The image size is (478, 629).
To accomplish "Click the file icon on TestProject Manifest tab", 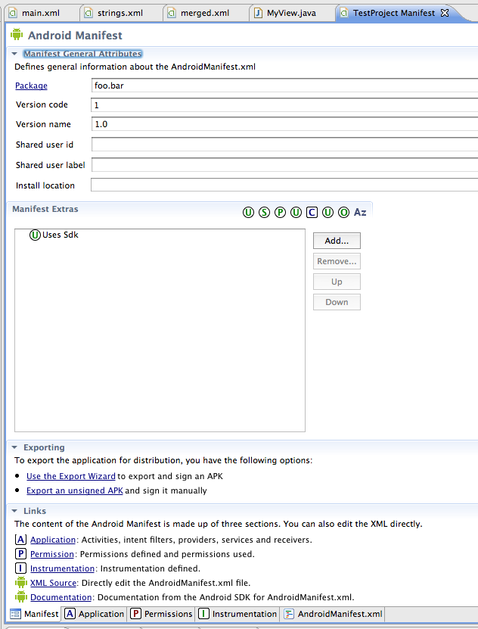I will pos(344,13).
